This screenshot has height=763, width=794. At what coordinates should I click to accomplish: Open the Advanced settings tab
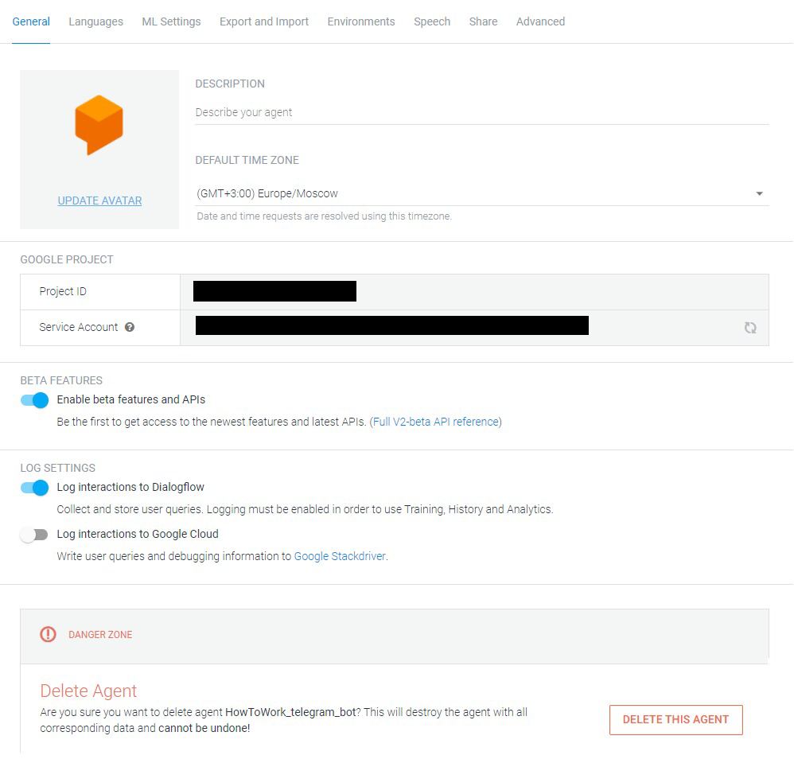[540, 21]
